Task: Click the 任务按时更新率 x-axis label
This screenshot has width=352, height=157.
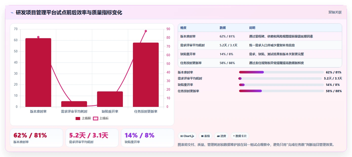Action: (146, 111)
